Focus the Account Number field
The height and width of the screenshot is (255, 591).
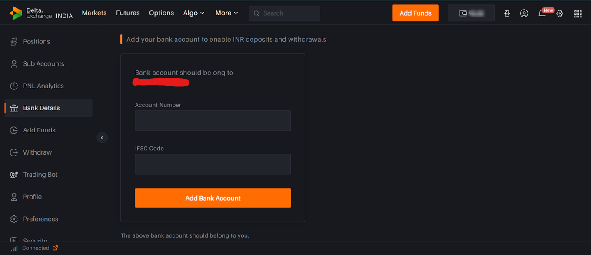click(x=213, y=121)
